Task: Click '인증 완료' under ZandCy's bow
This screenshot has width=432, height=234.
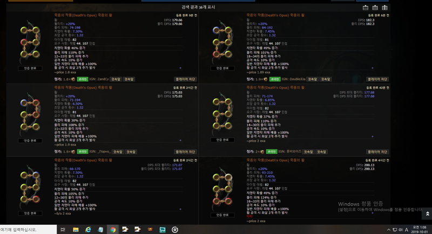Action: click(30, 68)
